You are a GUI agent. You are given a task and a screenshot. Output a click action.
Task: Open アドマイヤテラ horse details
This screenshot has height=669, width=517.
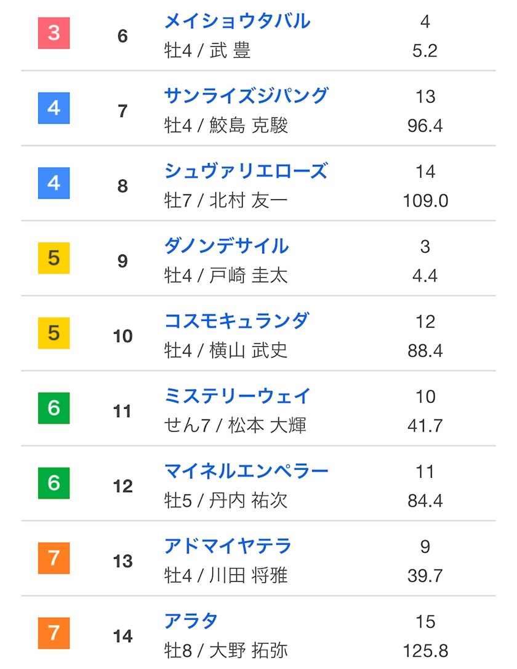point(228,547)
